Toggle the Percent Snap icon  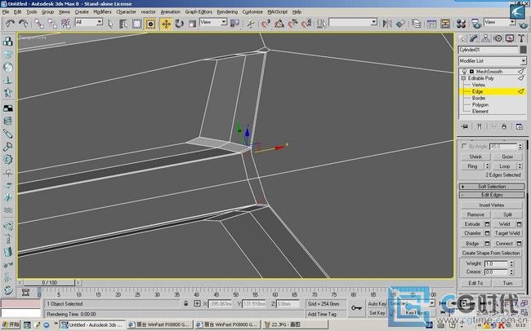coord(292,24)
